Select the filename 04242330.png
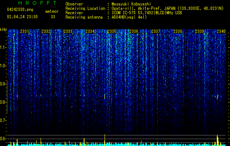Viewport: 230px width, 146px height. 20,10
